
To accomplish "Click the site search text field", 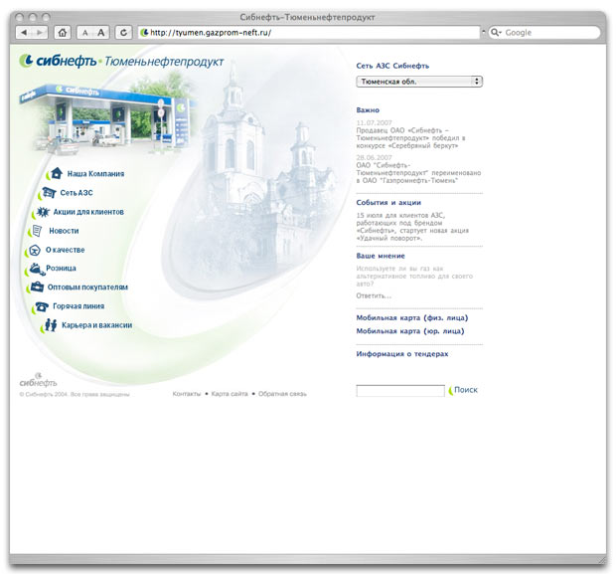I will click(x=399, y=391).
